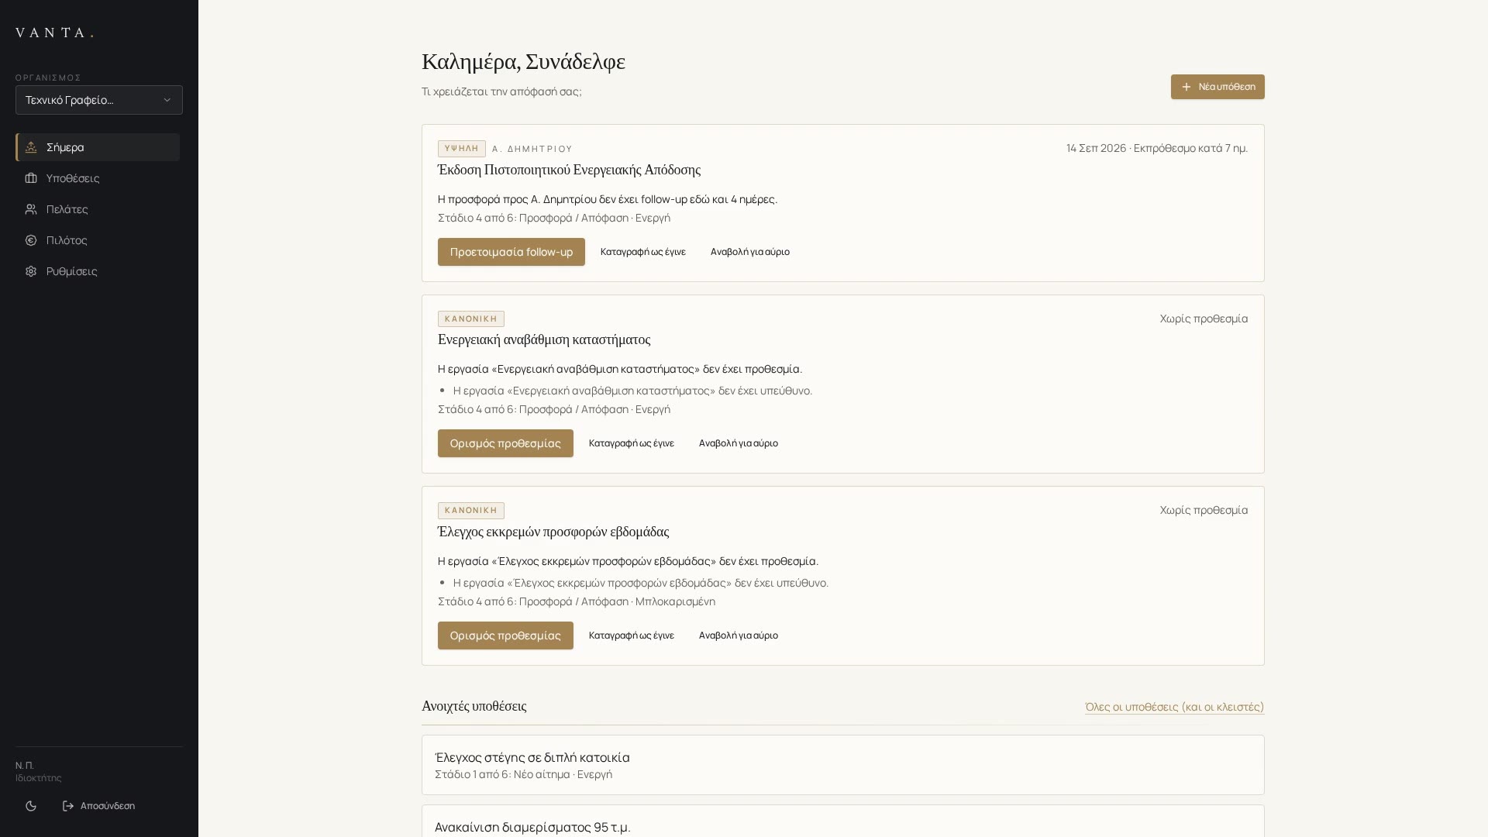Mark the Έκδοση Πιστοποιητικού task as done
The image size is (1488, 837).
[643, 252]
